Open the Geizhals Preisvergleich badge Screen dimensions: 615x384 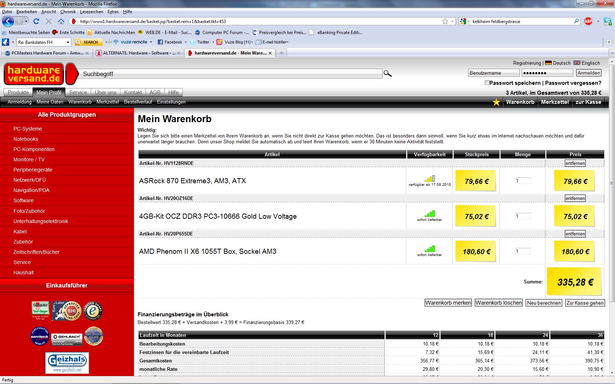click(67, 363)
